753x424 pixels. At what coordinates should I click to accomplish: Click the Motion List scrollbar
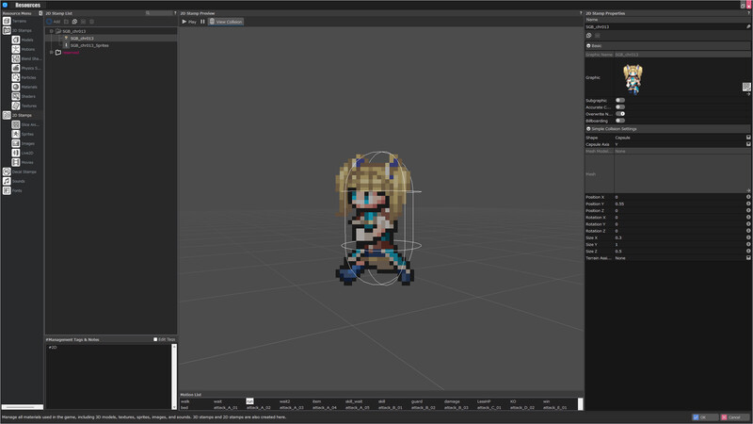point(580,404)
